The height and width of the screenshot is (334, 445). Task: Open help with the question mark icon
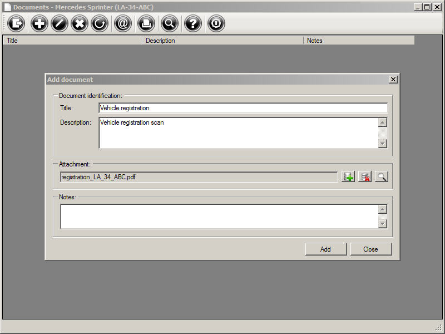pyautogui.click(x=193, y=24)
